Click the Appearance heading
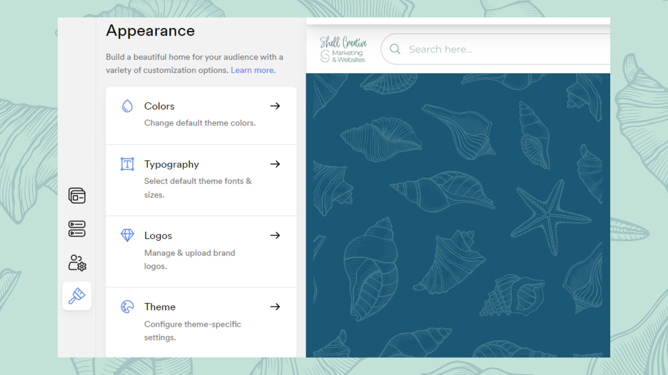Image resolution: width=668 pixels, height=375 pixels. (150, 31)
